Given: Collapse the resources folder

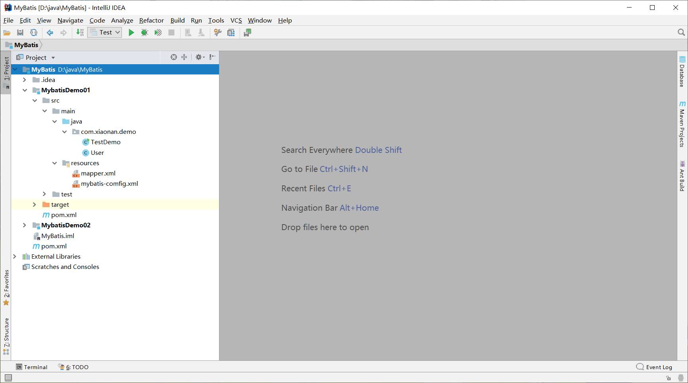Looking at the screenshot, I should pos(54,163).
